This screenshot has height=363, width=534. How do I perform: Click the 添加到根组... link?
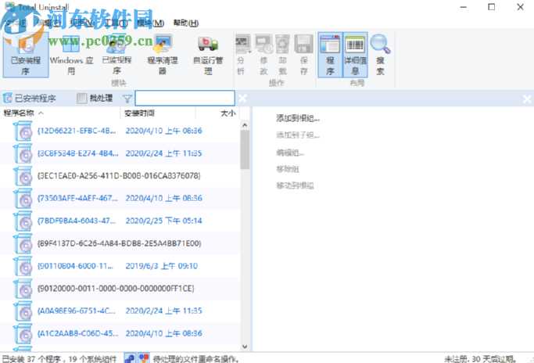click(x=298, y=118)
